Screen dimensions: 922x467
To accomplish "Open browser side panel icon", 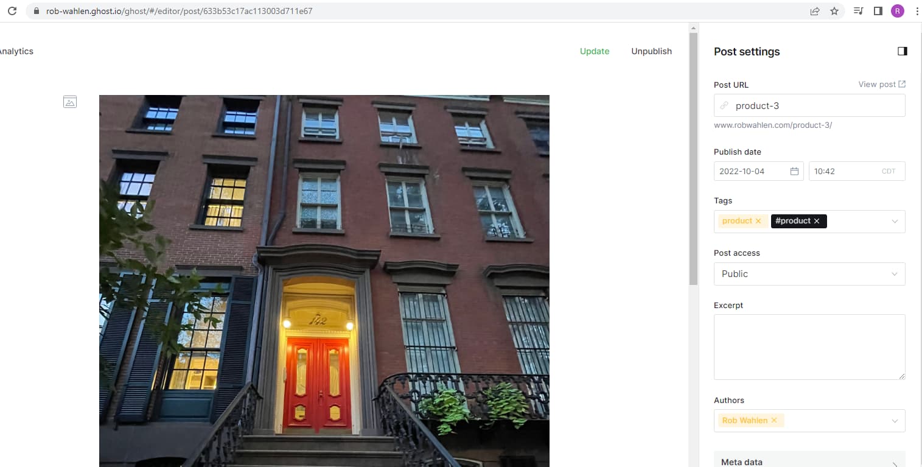I will click(x=878, y=11).
